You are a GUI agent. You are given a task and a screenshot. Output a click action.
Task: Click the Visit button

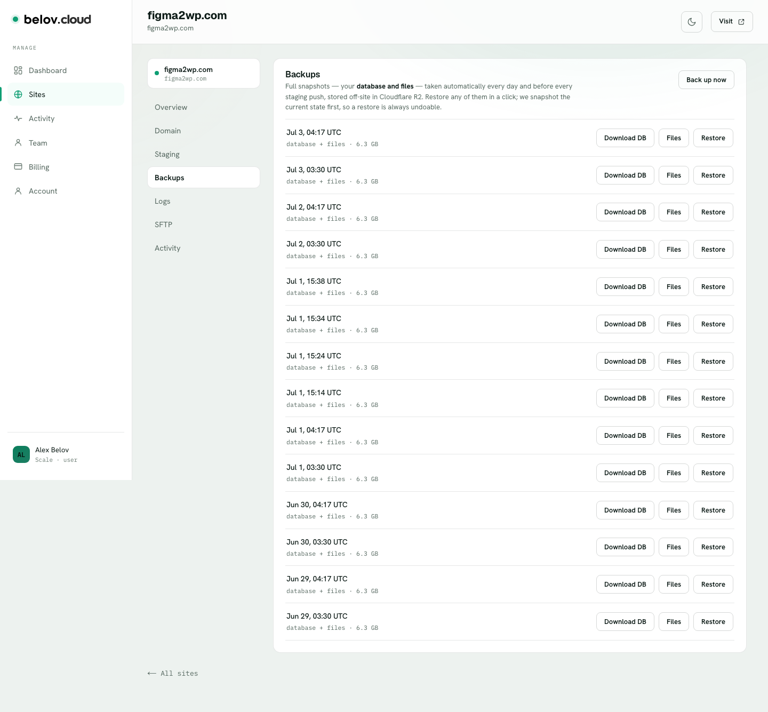point(732,22)
